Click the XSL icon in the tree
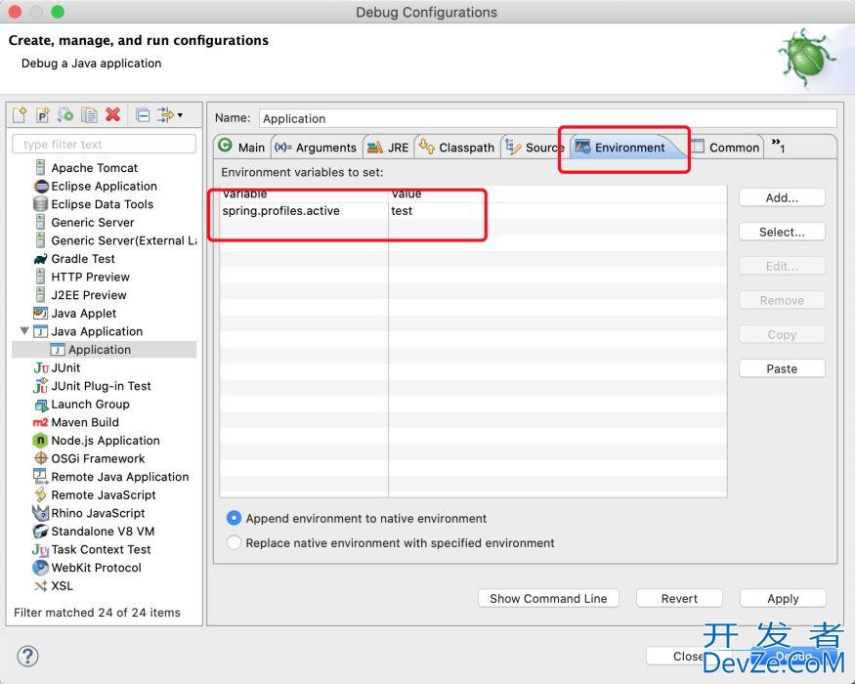This screenshot has height=684, width=855. click(x=40, y=586)
